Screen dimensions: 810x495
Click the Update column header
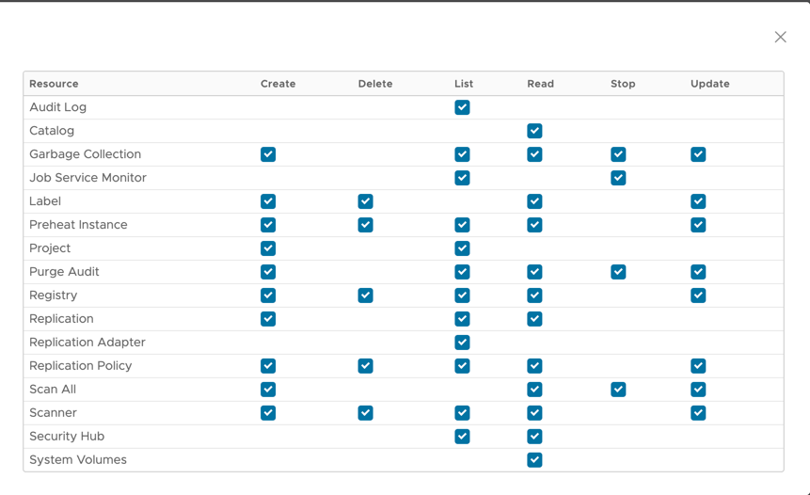click(x=709, y=84)
